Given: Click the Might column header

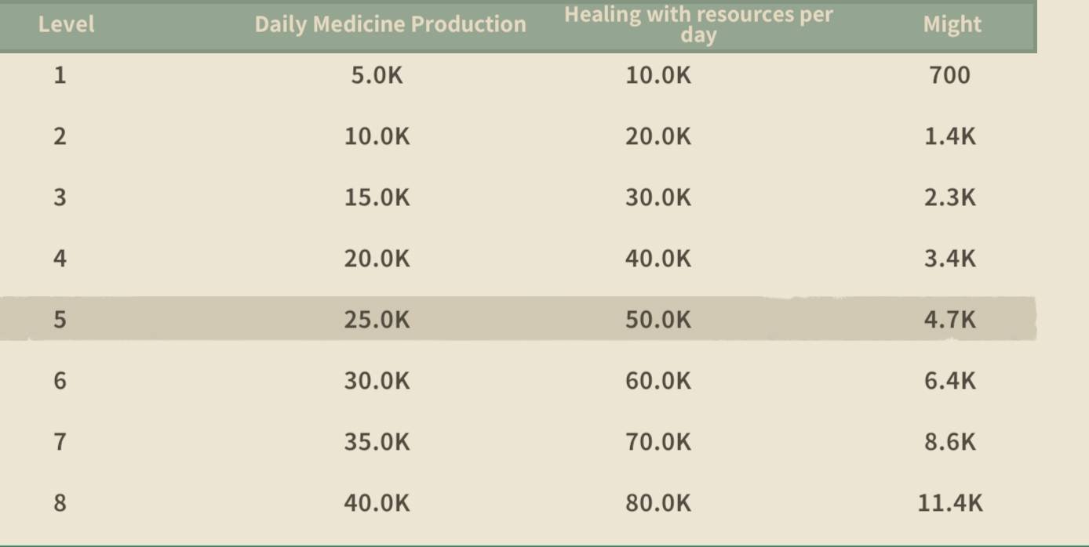Looking at the screenshot, I should (x=952, y=24).
